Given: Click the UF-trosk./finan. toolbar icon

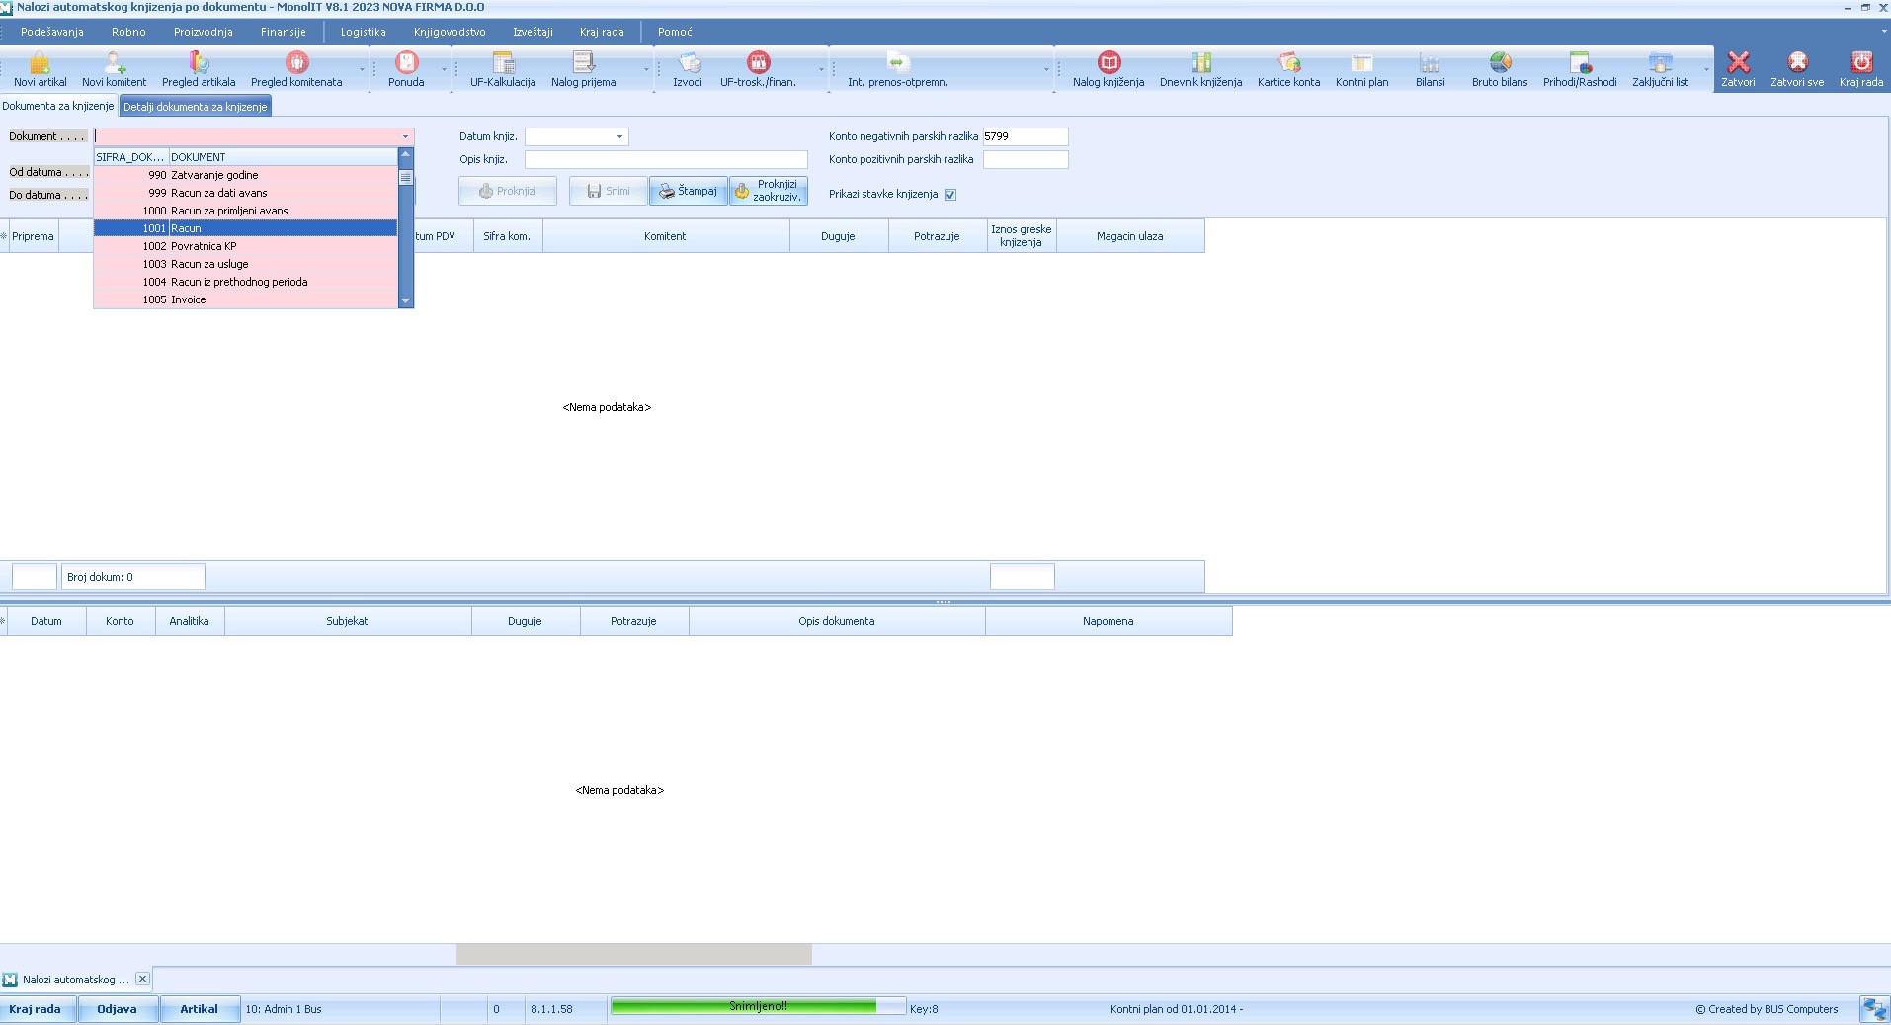Looking at the screenshot, I should point(758,69).
